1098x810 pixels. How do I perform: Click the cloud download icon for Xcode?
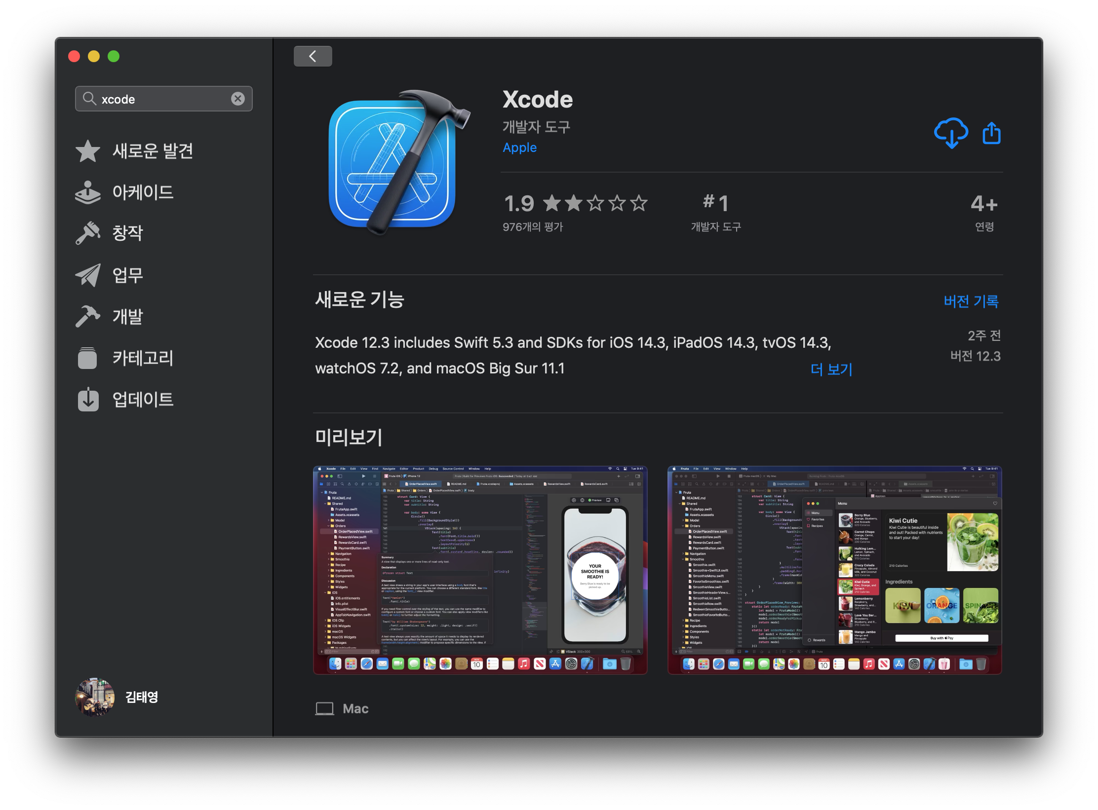point(951,133)
